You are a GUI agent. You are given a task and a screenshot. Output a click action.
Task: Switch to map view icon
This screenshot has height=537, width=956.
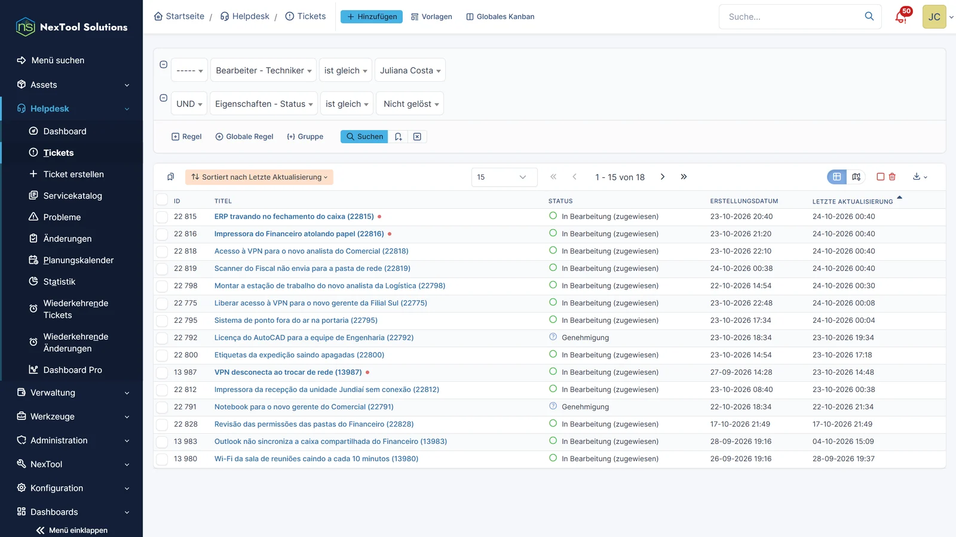(x=856, y=177)
